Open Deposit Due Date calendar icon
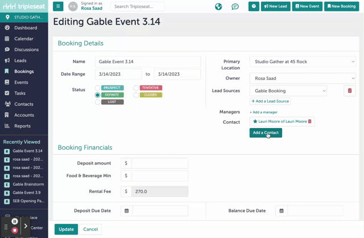The width and height of the screenshot is (364, 238). click(x=127, y=211)
